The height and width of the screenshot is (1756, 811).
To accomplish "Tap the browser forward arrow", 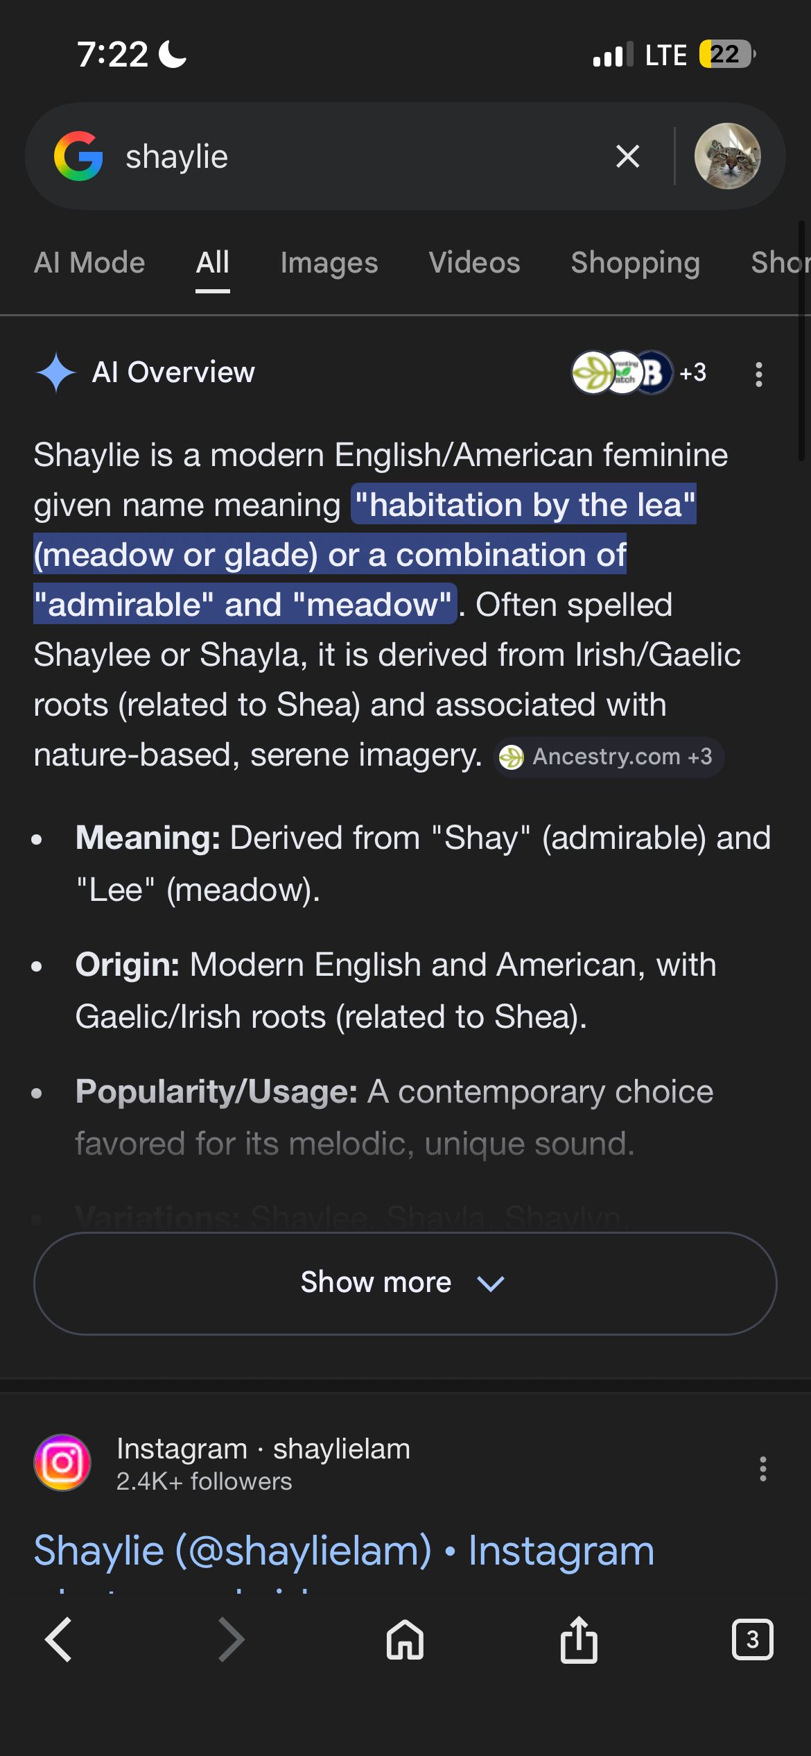I will (x=232, y=1640).
